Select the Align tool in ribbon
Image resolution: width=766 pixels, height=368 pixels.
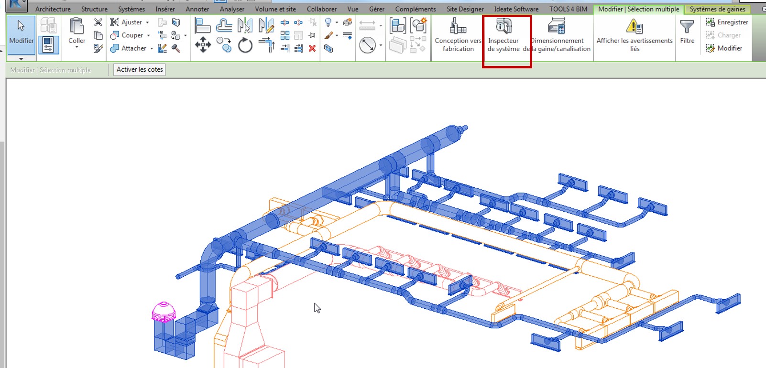[203, 26]
